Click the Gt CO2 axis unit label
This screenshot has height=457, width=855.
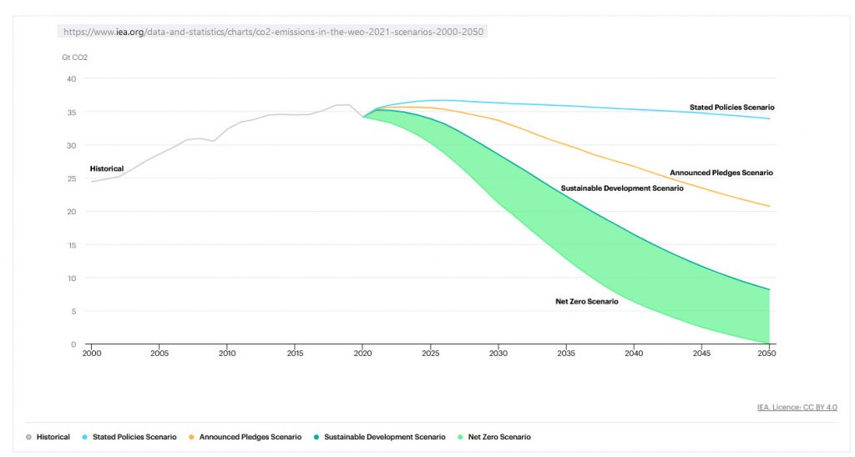(75, 58)
